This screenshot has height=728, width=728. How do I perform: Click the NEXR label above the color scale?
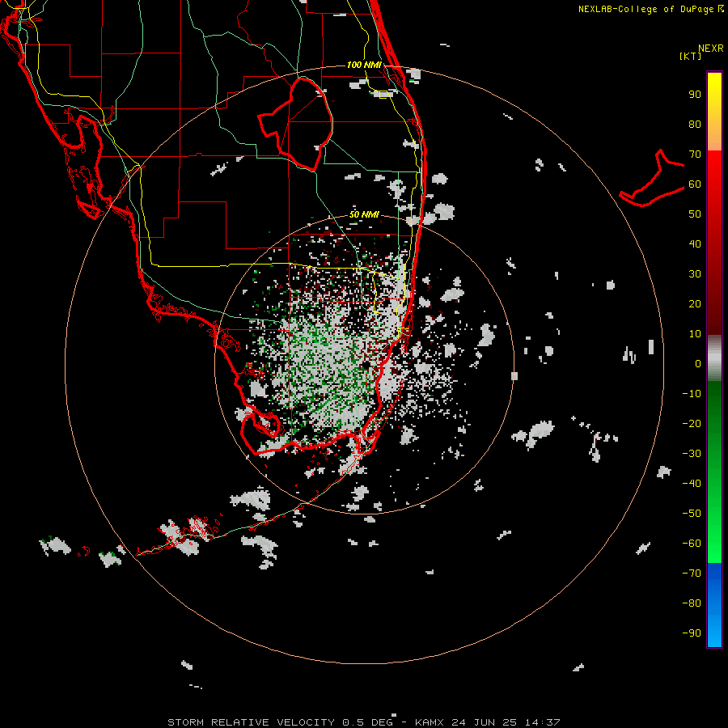[711, 48]
